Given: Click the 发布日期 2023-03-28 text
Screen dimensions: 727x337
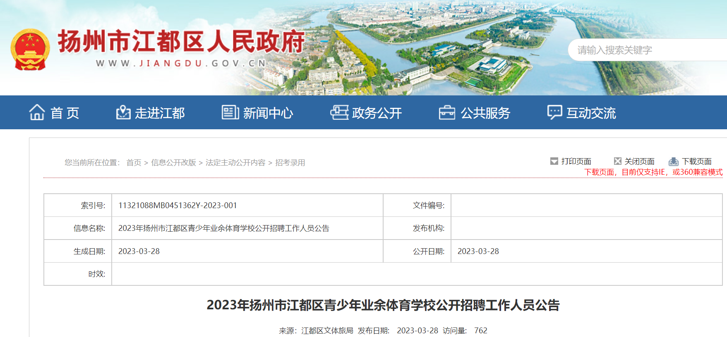Looking at the screenshot, I should [x=398, y=330].
